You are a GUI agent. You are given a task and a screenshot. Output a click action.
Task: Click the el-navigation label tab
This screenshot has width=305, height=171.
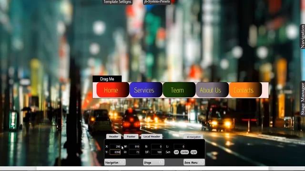pyautogui.click(x=193, y=137)
